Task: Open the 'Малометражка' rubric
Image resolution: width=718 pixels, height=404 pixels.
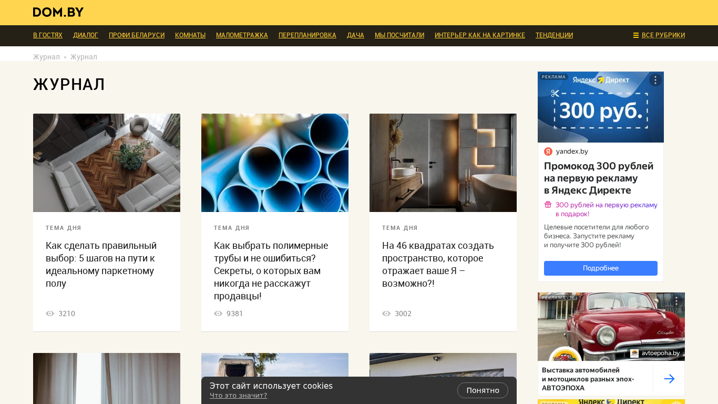Action: coord(242,35)
